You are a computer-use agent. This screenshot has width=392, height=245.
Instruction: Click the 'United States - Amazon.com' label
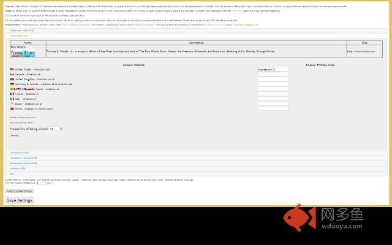click(32, 69)
